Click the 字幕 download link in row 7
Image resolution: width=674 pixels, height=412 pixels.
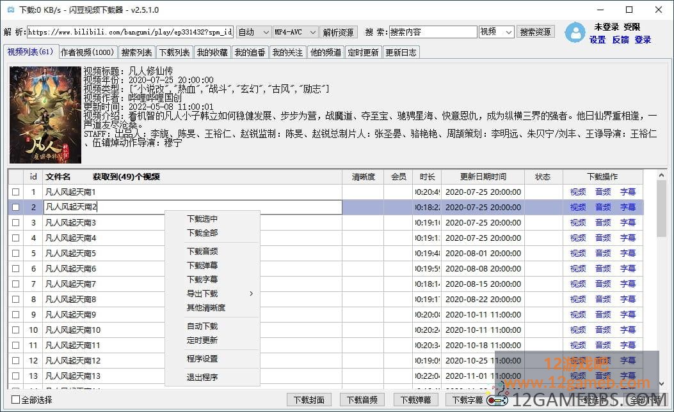tap(627, 284)
